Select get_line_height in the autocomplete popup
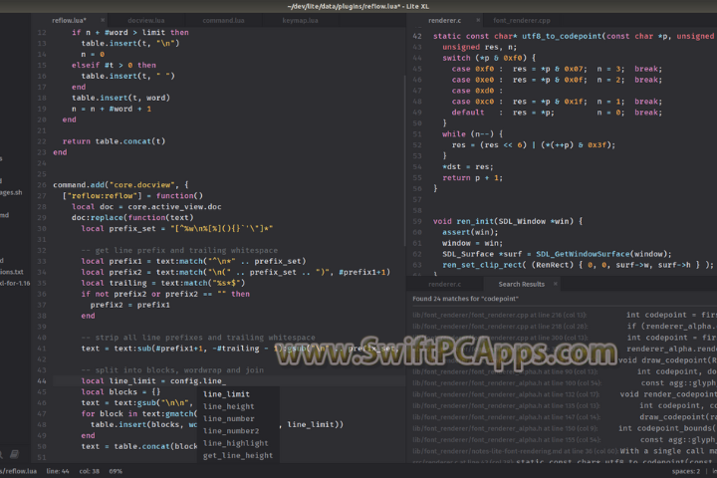The height and width of the screenshot is (478, 717). point(238,455)
